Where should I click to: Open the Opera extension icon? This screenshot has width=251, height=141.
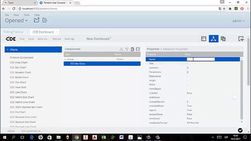pyautogui.click(x=242, y=9)
